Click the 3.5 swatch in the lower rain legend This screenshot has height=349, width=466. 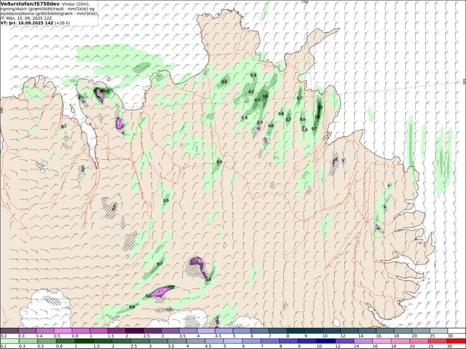[x=177, y=341]
